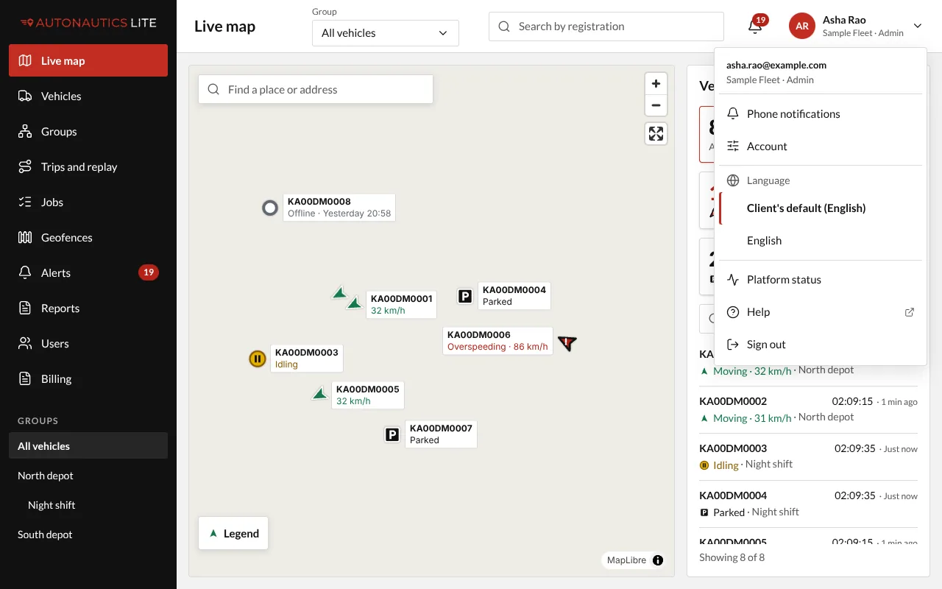Select Night shift subgroup

(x=88, y=505)
